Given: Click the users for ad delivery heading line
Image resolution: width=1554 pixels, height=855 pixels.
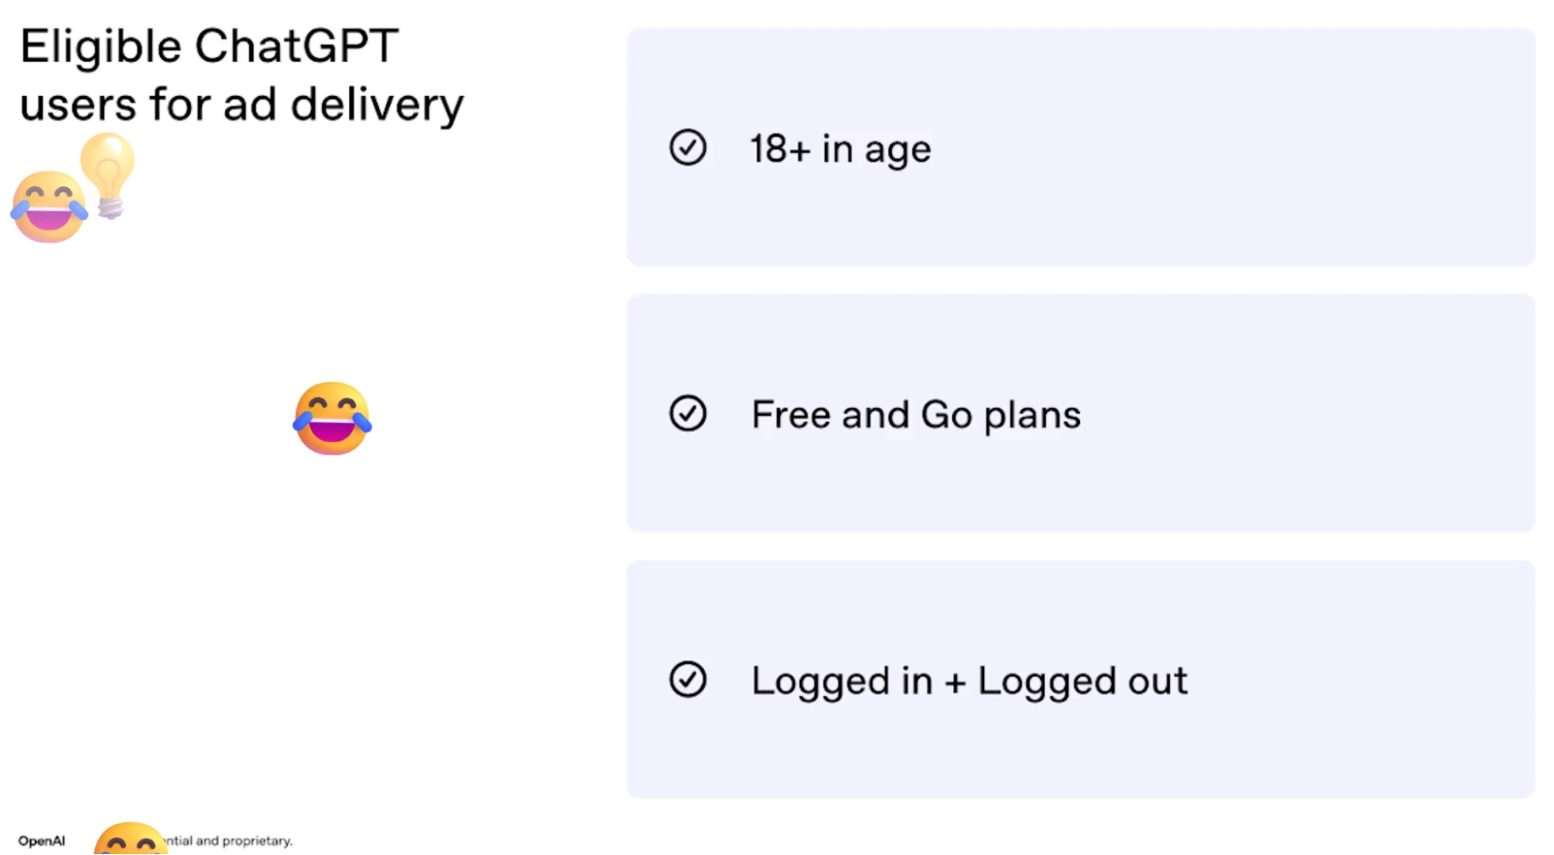Looking at the screenshot, I should (x=242, y=105).
